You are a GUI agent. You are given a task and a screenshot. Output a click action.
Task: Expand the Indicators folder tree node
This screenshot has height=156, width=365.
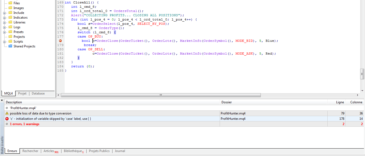coord(5,18)
